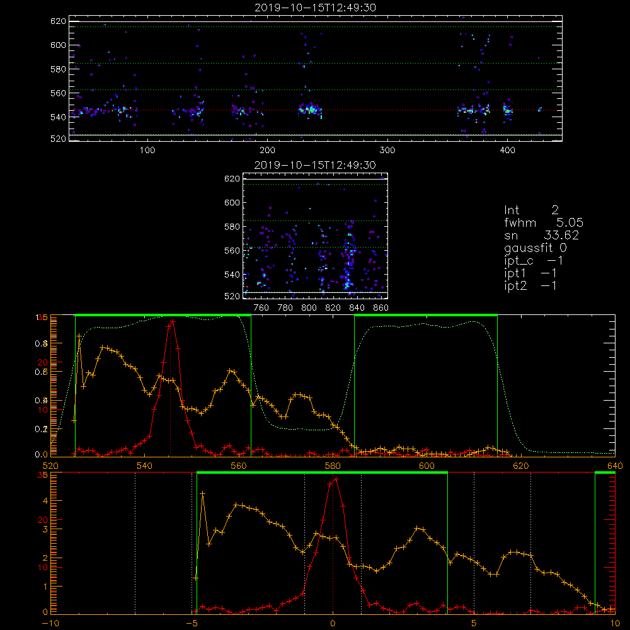
Task: Click the green bar spanning -5 to 4 in the bottom plot
Action: 322,473
